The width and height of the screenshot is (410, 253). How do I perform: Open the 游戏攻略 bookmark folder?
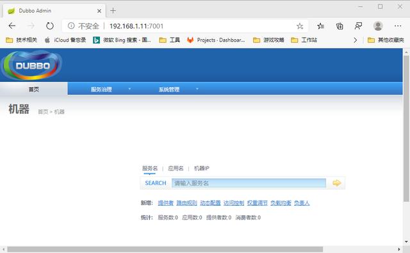pyautogui.click(x=268, y=40)
